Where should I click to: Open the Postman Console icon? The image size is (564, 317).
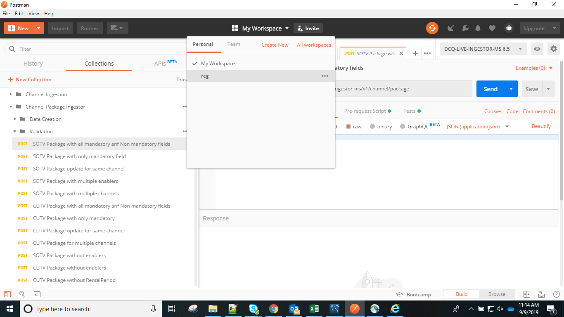(37, 294)
